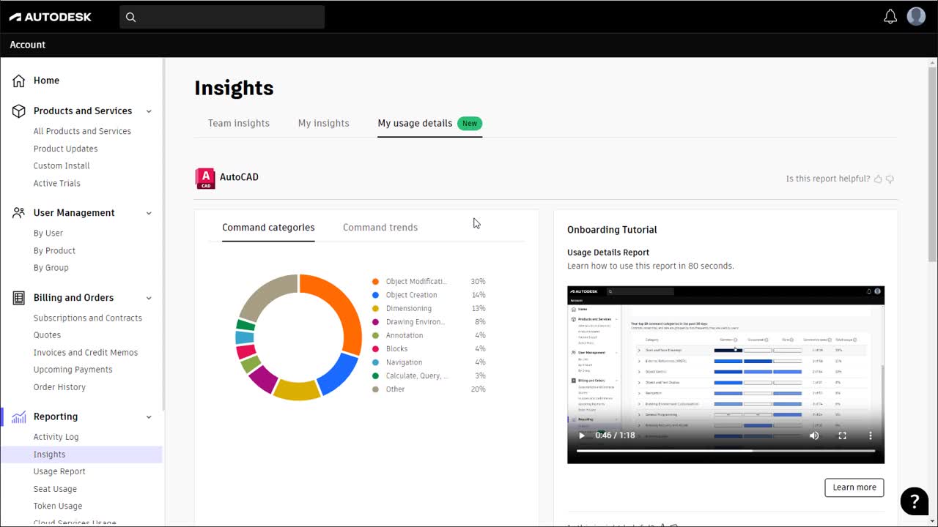Click the User Management people icon
Image resolution: width=938 pixels, height=527 pixels.
(x=19, y=213)
